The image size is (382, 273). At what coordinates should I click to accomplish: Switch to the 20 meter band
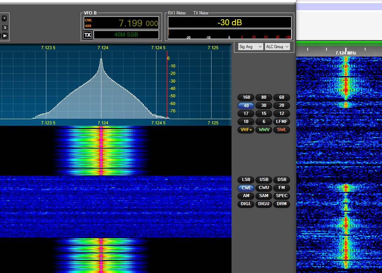tap(282, 105)
